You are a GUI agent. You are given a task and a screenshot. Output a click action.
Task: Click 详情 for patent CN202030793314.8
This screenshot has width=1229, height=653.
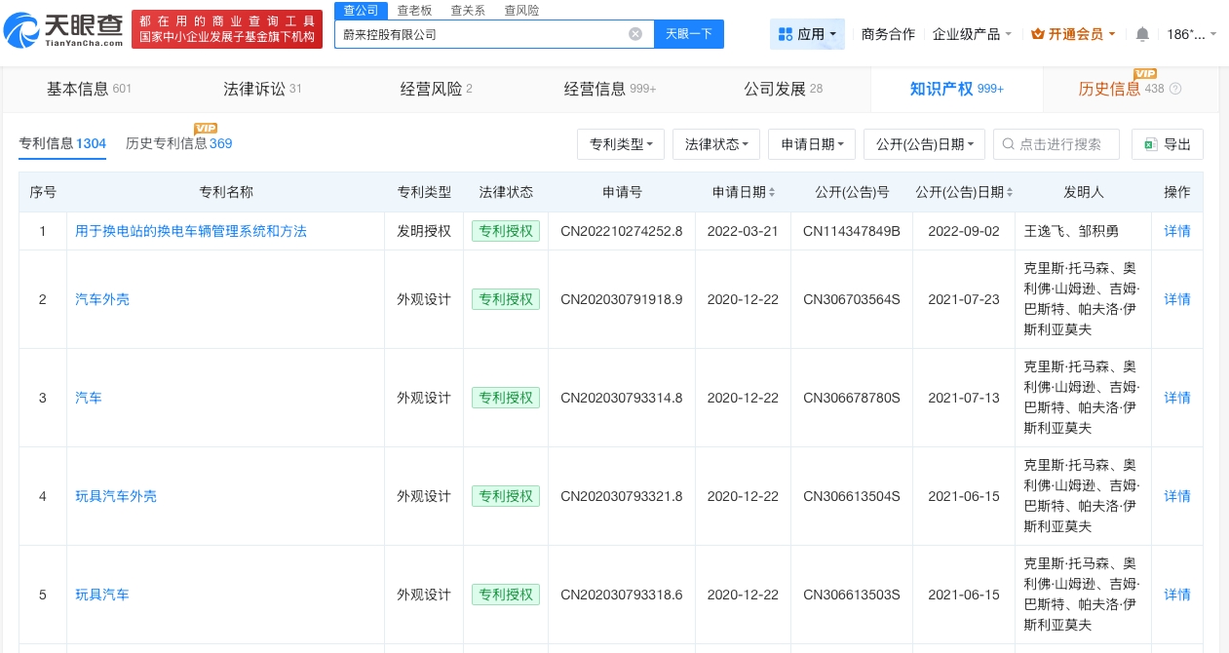coord(1177,398)
